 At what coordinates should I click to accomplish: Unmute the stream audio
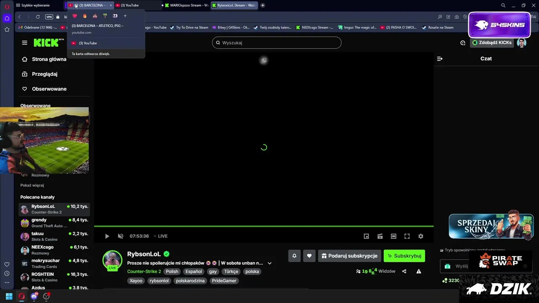[120, 236]
